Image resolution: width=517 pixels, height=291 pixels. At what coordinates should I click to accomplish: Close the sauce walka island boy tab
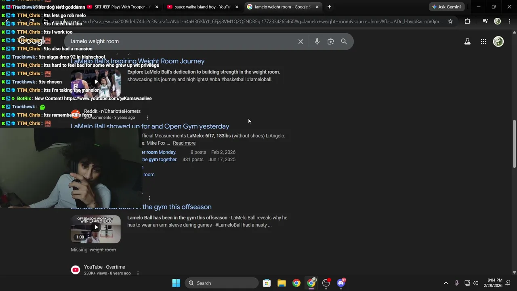coord(237,7)
